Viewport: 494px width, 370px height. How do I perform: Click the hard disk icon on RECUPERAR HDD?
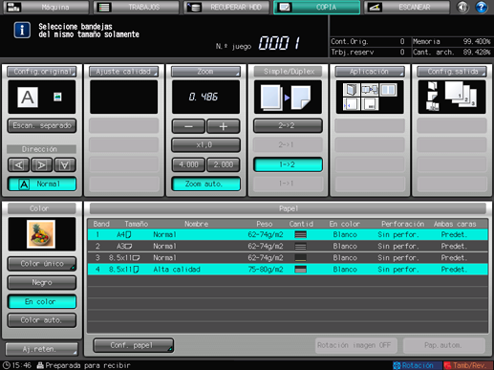click(194, 7)
